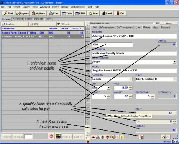Click the printer icon in record toolbar

click(98, 137)
